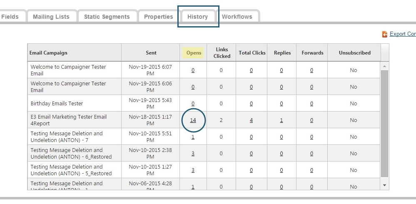416x204 pixels.
Task: Click Forwards count for E3 Email Marketing row
Action: pyautogui.click(x=311, y=120)
